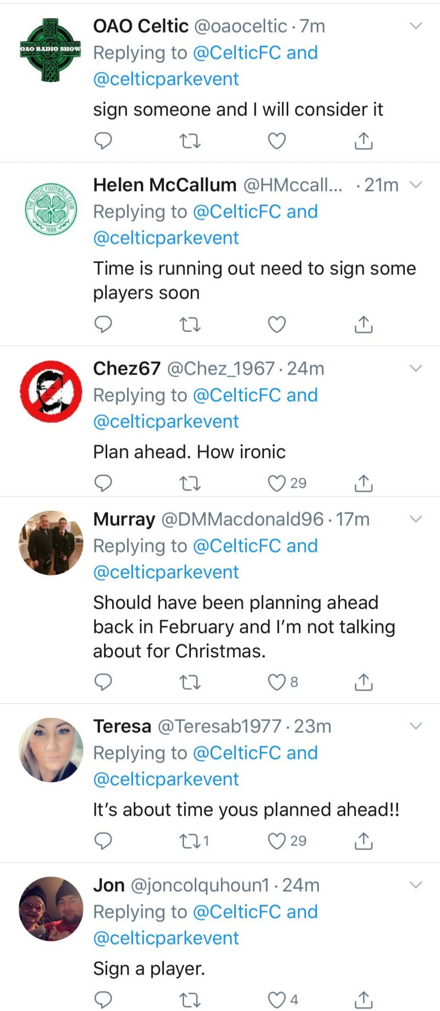440x1011 pixels.
Task: Share OAO Celtic's tweet
Action: (x=363, y=141)
